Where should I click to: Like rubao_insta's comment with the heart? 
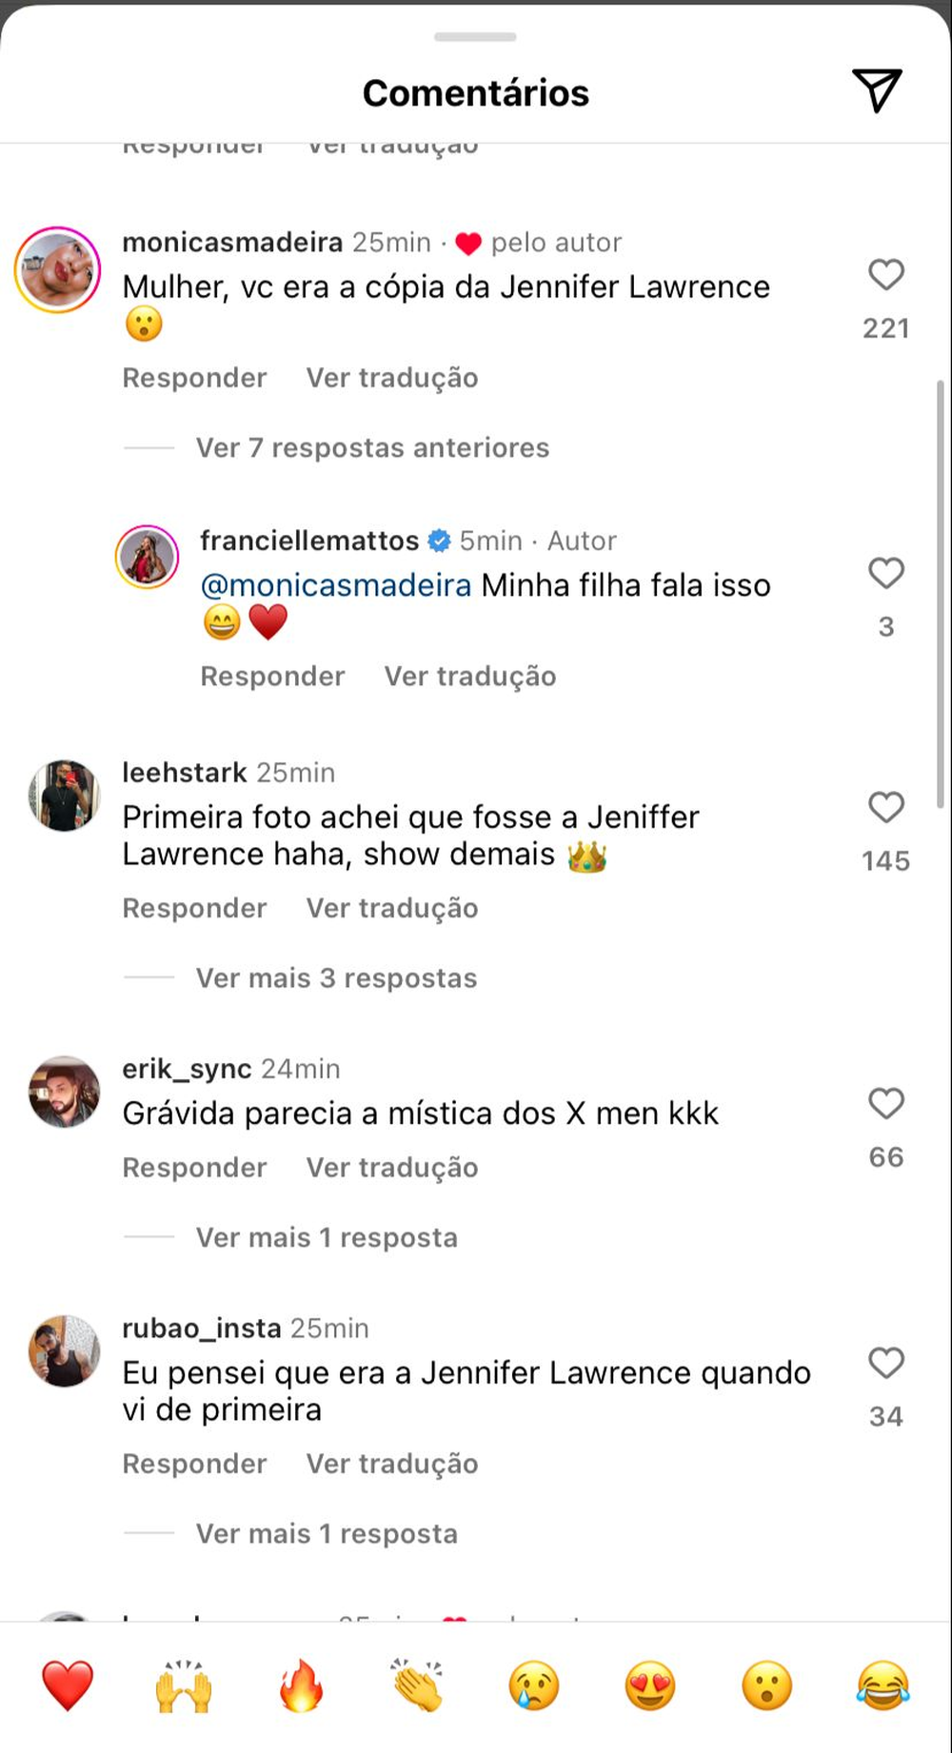coord(885,1364)
